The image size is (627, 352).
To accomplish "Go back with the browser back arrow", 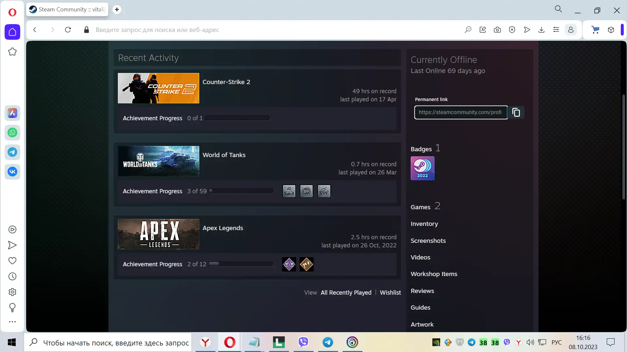I will pos(35,30).
